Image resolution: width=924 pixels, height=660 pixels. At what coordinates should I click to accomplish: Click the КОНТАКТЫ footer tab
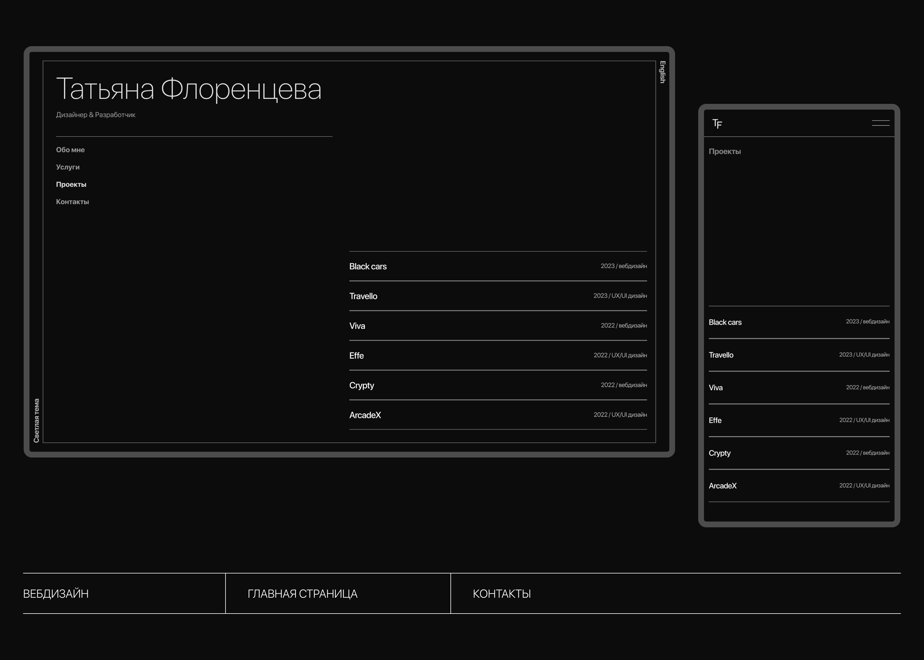point(502,594)
